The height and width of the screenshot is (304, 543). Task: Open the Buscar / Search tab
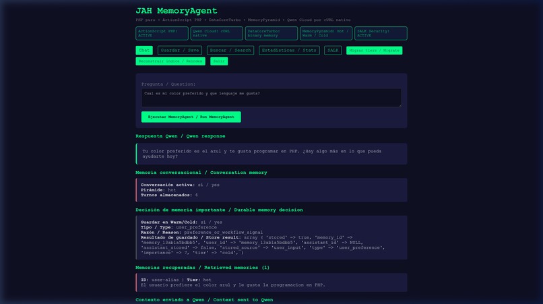click(230, 51)
